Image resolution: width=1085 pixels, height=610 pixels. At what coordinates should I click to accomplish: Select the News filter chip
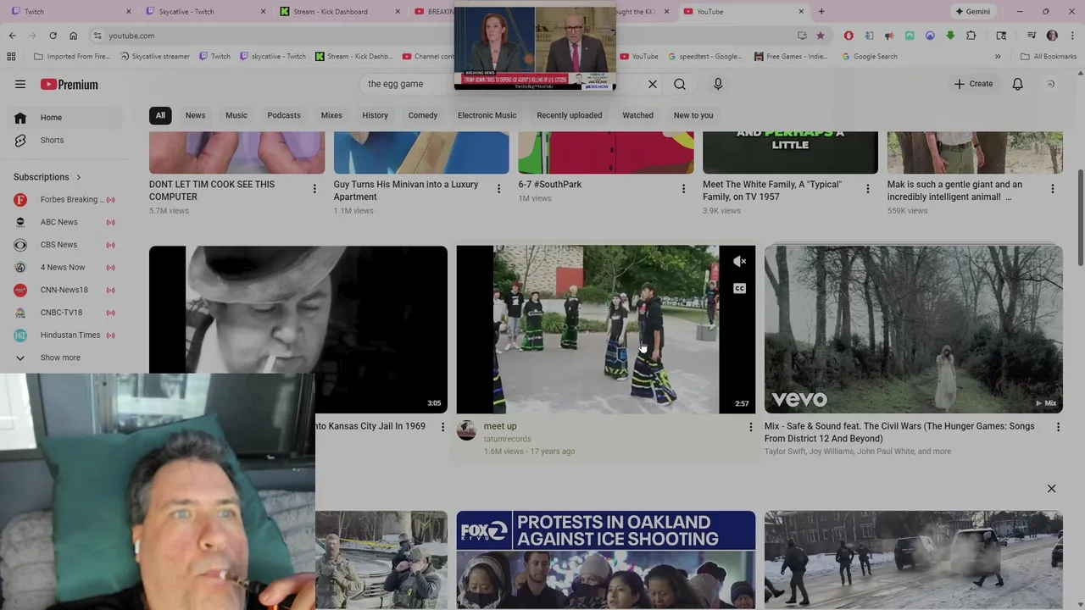pos(195,115)
